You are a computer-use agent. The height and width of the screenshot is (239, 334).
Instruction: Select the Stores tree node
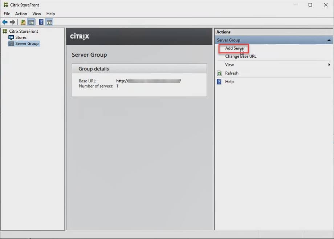21,37
